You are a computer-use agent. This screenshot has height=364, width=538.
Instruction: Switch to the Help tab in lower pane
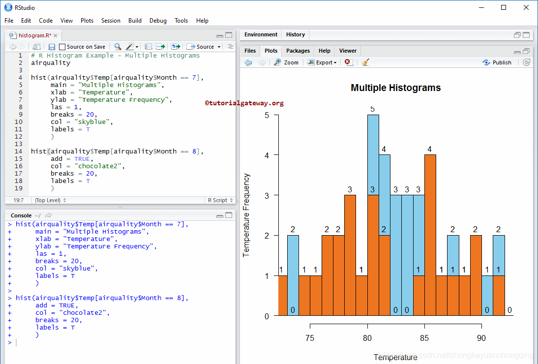pos(324,51)
